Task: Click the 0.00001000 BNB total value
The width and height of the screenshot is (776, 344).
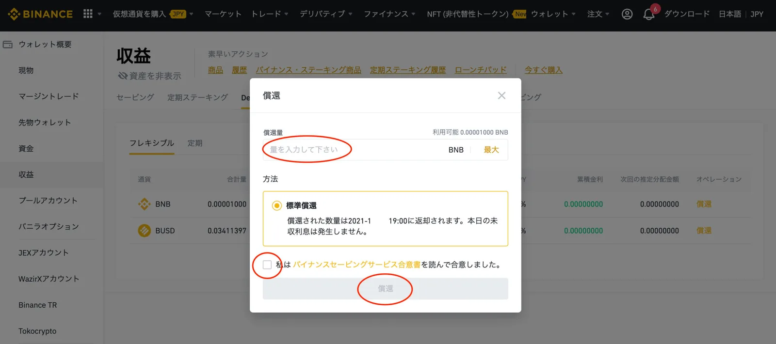Action: 227,204
